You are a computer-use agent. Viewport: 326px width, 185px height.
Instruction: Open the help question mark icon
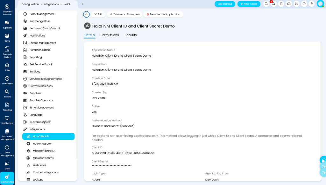coord(311,4)
